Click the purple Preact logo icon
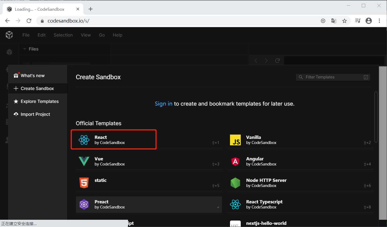The image size is (387, 227). click(84, 204)
